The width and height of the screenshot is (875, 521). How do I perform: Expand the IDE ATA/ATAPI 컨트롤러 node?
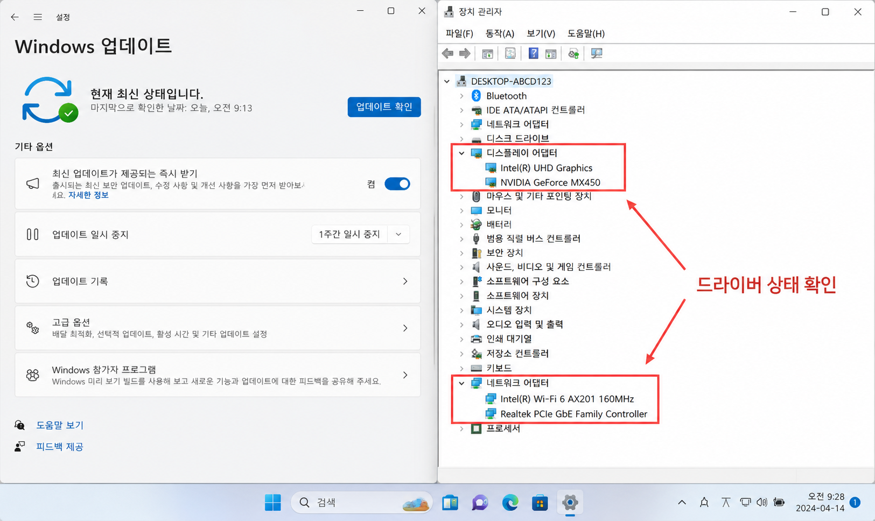click(x=461, y=110)
